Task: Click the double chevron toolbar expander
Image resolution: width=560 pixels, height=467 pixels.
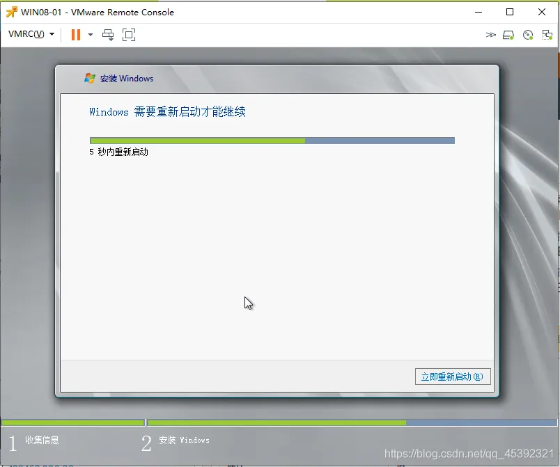Action: [491, 35]
